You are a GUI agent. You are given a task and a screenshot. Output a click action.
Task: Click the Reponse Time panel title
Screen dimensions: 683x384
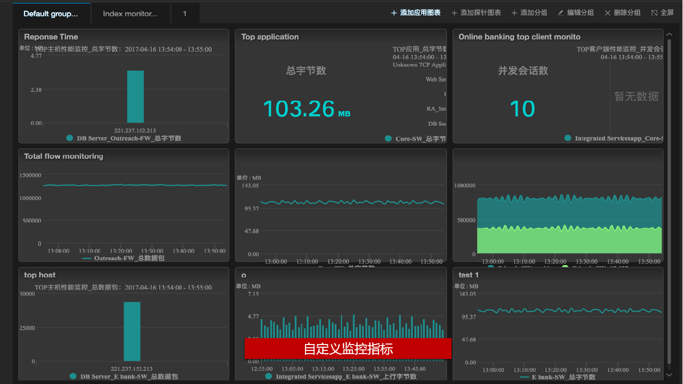pos(51,37)
